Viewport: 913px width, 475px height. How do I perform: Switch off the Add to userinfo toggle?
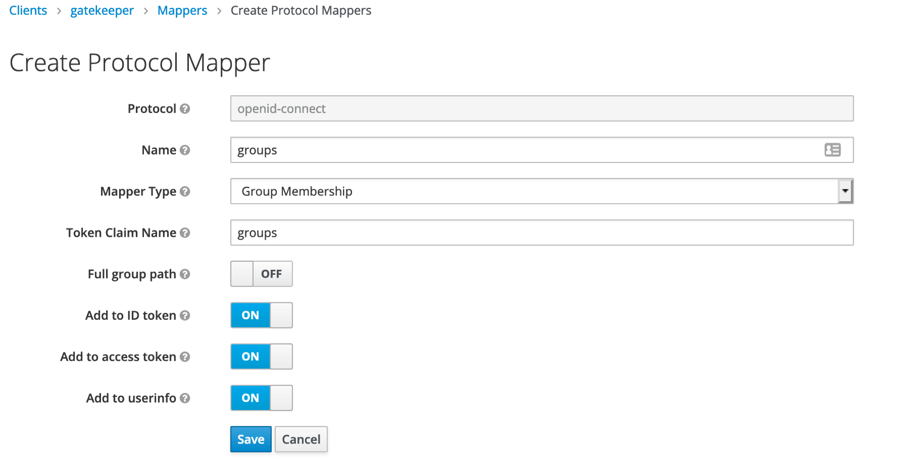point(261,398)
